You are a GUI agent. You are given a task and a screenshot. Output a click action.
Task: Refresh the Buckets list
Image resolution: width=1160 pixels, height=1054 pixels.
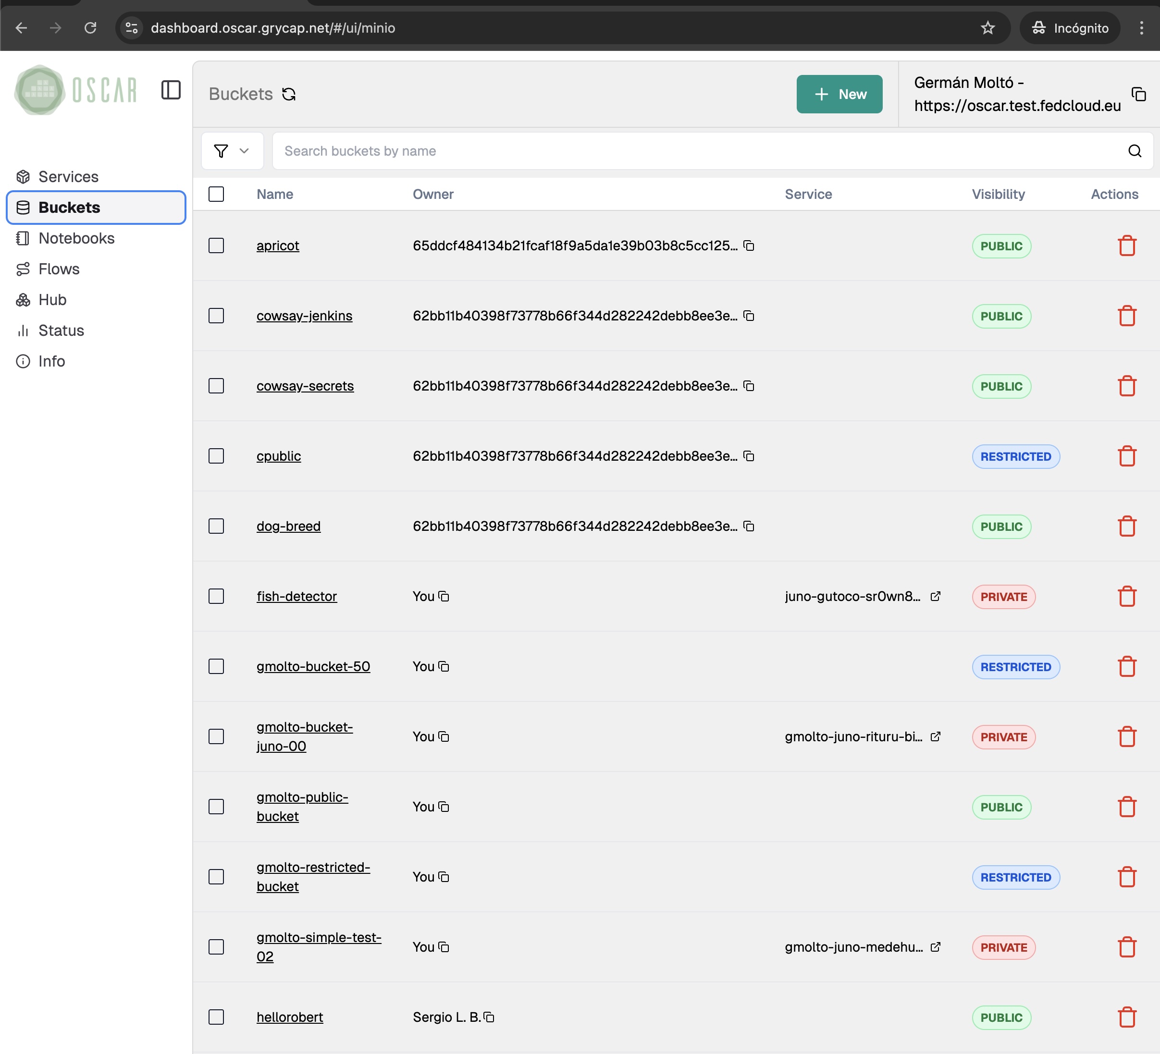[289, 94]
